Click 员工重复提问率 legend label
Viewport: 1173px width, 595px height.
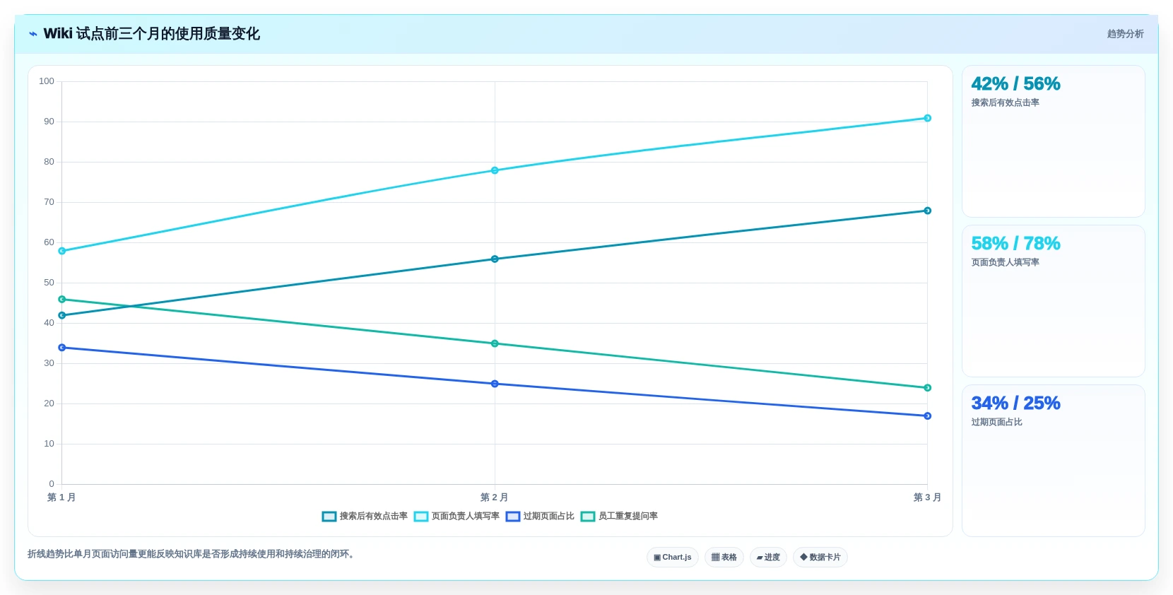point(627,517)
